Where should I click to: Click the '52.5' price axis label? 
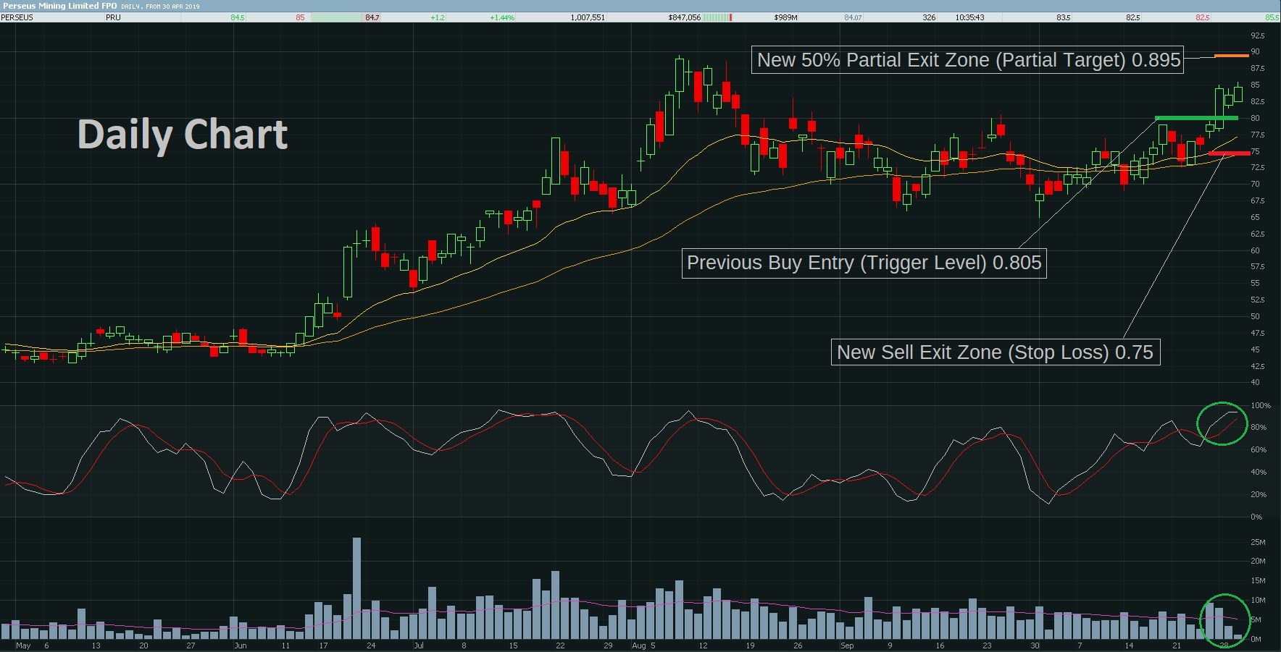[1258, 300]
